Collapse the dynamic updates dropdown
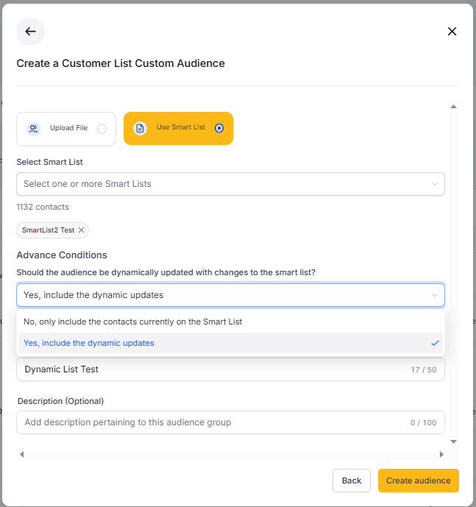The height and width of the screenshot is (507, 476). point(434,295)
